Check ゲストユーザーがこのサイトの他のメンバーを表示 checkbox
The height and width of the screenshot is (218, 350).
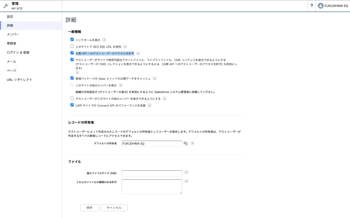pos(72,98)
